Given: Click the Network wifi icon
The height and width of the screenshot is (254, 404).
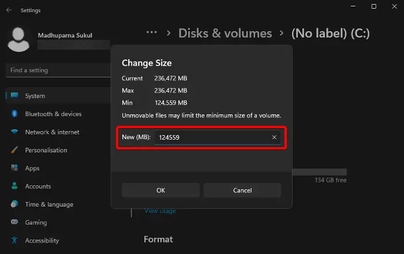Looking at the screenshot, I should point(14,132).
